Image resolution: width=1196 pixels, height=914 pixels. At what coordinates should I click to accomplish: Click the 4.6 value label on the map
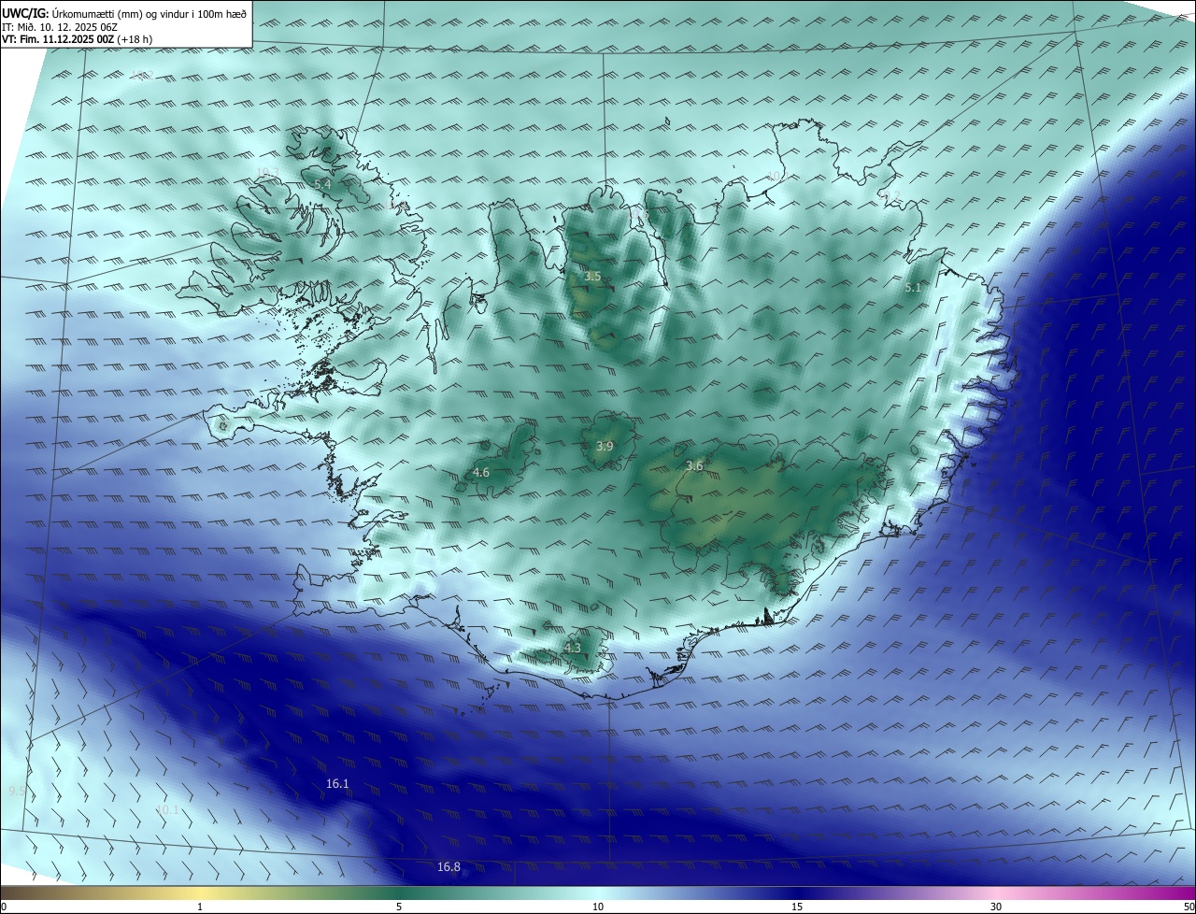click(480, 473)
